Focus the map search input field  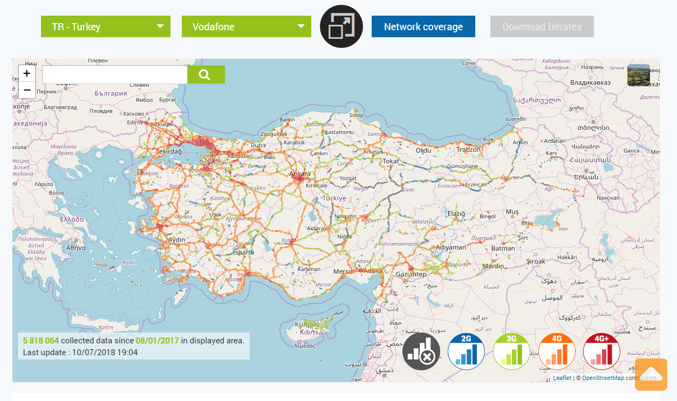115,75
